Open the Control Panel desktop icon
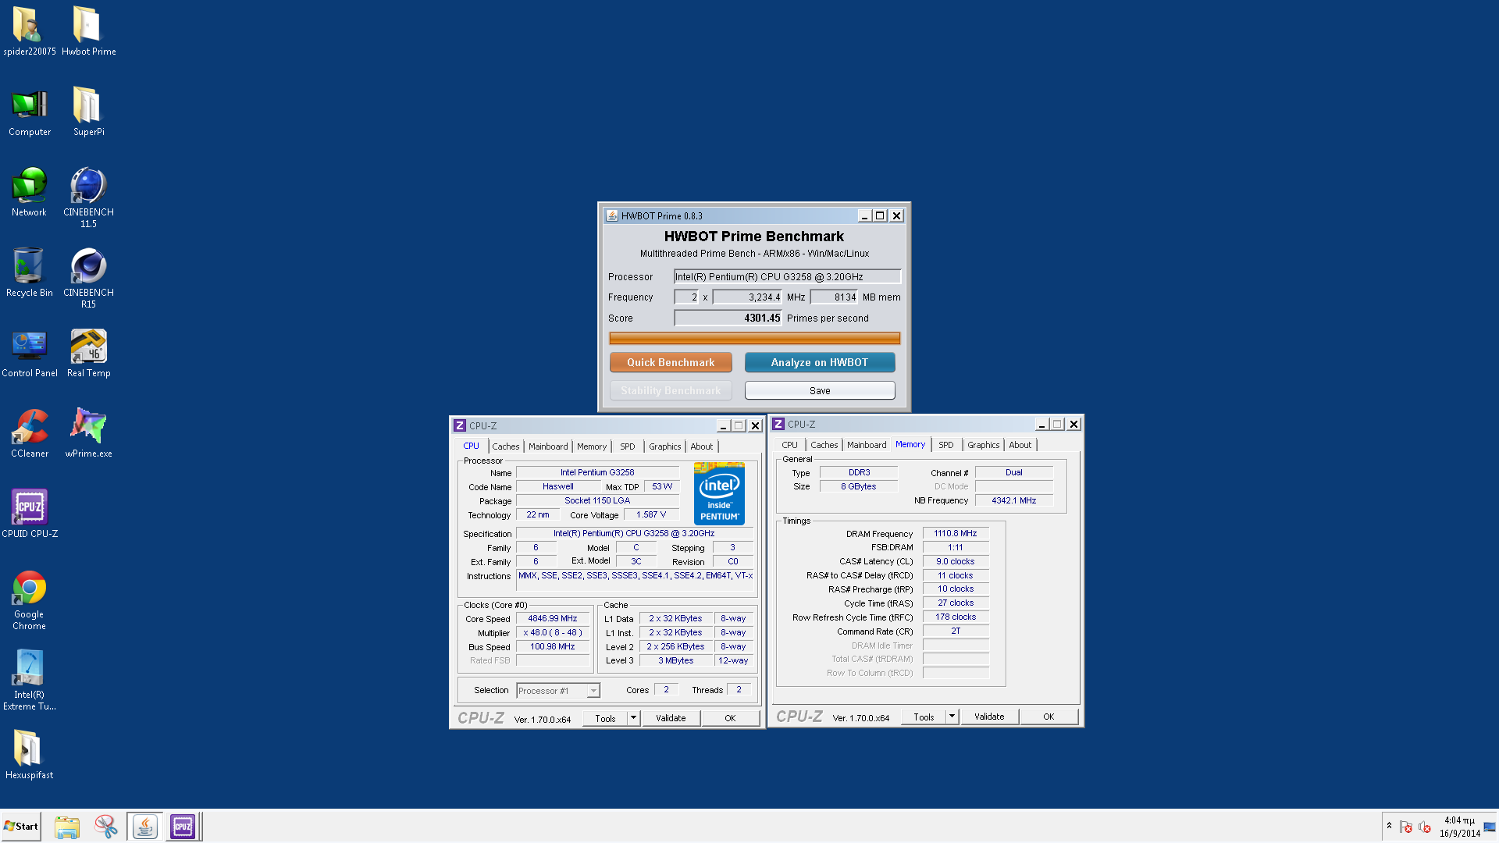This screenshot has width=1499, height=843. coord(29,353)
